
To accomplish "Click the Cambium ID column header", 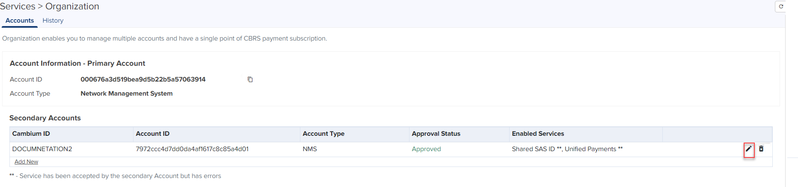I will 31,134.
